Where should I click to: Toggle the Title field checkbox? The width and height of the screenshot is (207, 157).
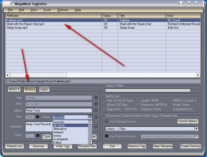click(x=96, y=98)
